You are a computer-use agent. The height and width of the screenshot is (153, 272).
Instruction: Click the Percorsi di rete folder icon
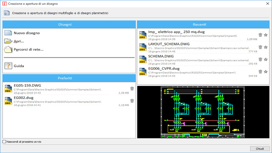pyautogui.click(x=8, y=49)
